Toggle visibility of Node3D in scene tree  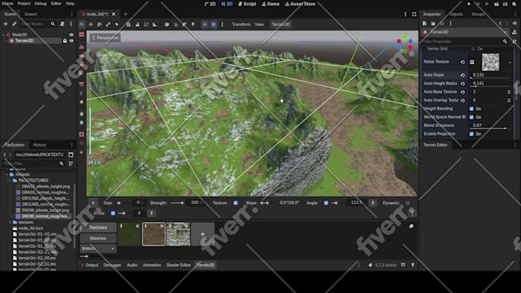coord(71,34)
